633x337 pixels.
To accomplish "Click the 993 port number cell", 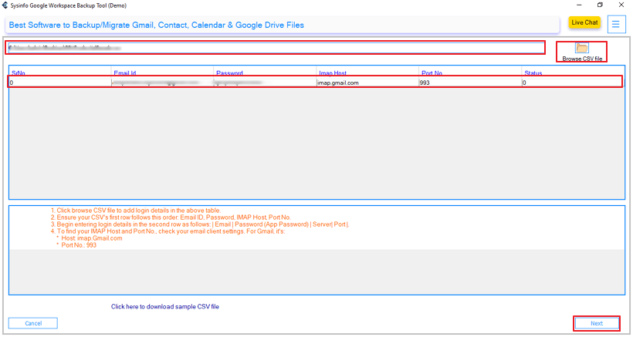I will (425, 83).
